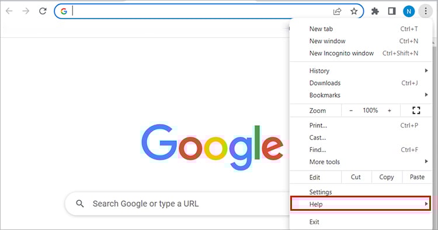This screenshot has height=230, width=438.
Task: Open the Help submenu
Action: 361,204
